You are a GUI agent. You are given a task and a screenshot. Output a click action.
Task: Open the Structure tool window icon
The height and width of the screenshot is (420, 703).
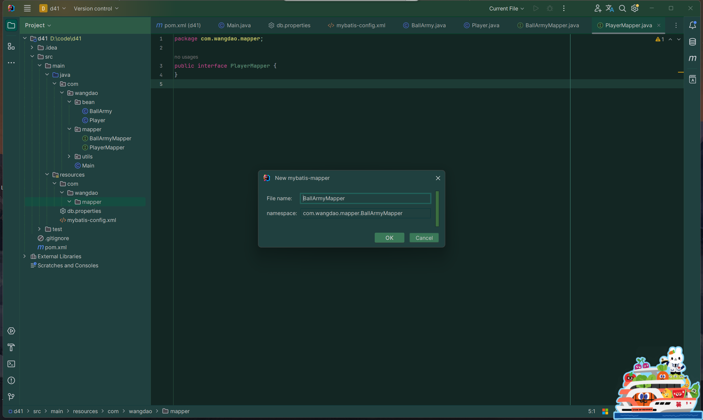click(11, 46)
